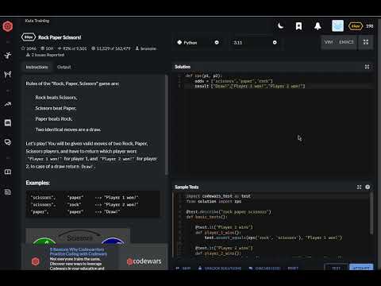Open the Codewars ad banner link text
The image size is (381, 286).
(78, 252)
